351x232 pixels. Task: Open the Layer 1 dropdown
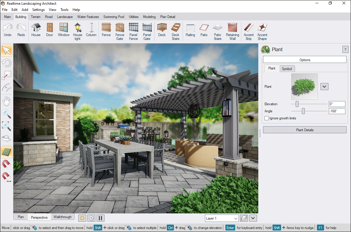221,218
